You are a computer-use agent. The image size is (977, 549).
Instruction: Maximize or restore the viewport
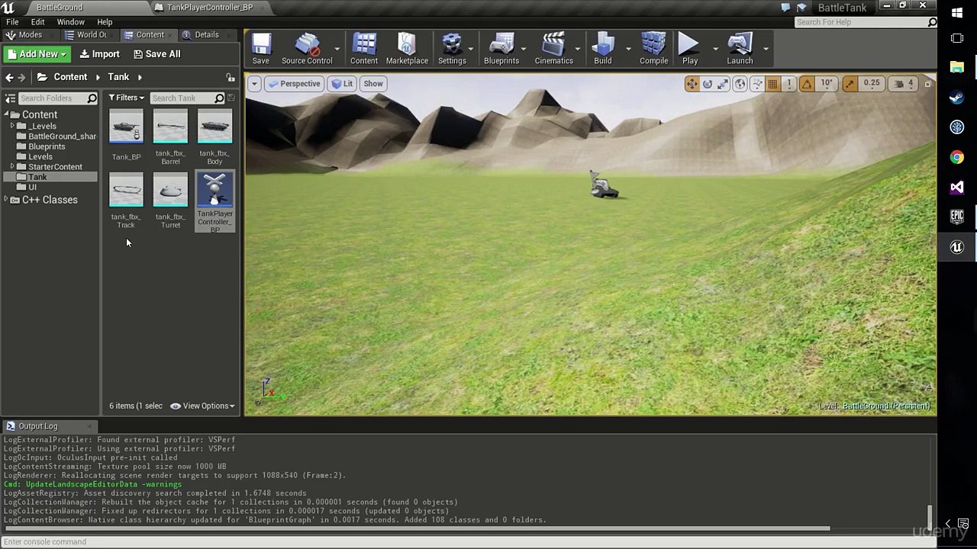(927, 84)
